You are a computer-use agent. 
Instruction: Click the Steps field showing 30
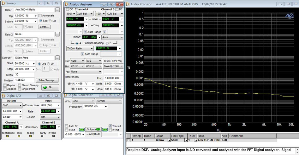click(24, 75)
